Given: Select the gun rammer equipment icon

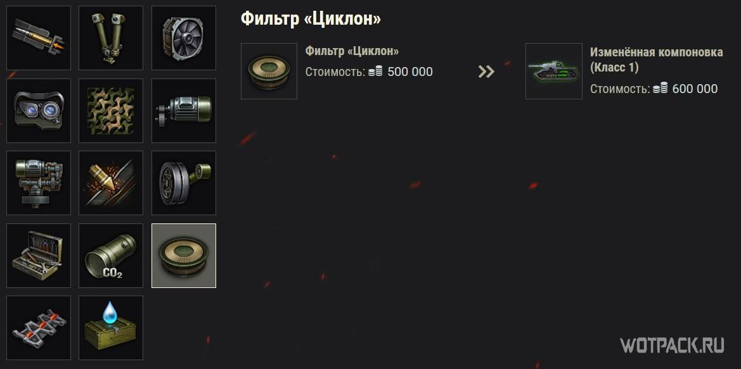Looking at the screenshot, I should [38, 38].
